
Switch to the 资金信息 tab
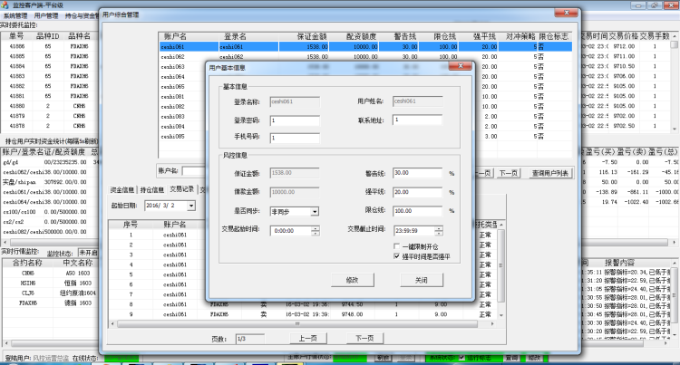point(122,190)
